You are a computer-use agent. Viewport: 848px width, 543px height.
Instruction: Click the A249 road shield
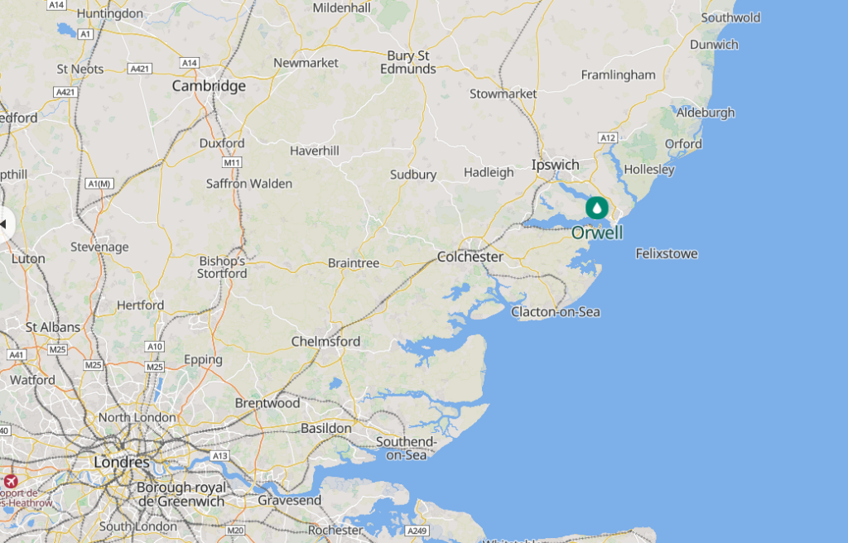click(x=417, y=531)
